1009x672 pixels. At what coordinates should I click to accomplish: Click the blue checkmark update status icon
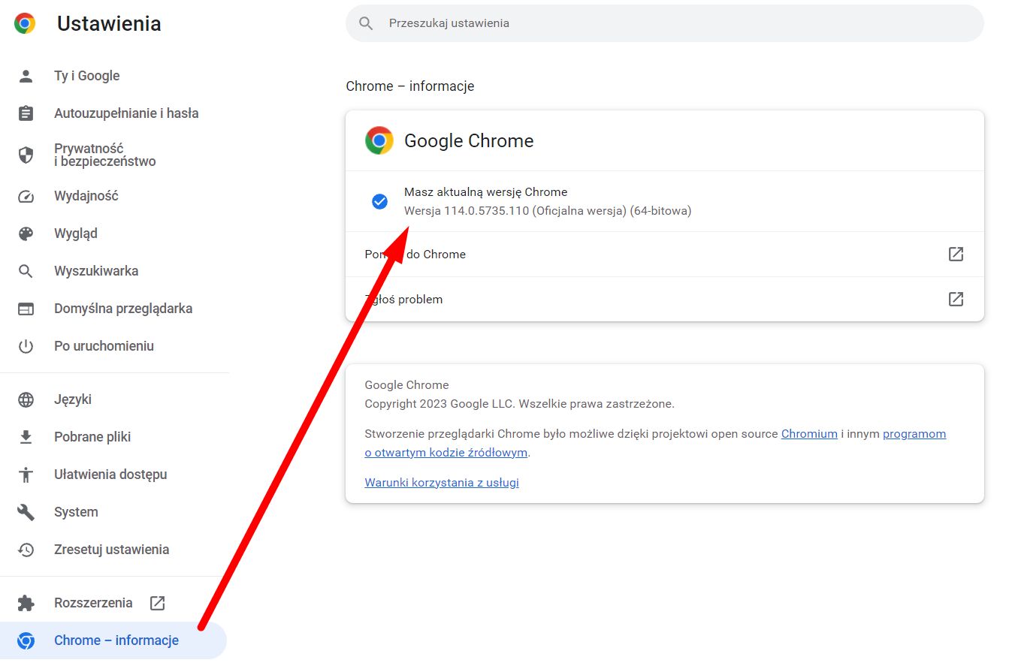[379, 200]
